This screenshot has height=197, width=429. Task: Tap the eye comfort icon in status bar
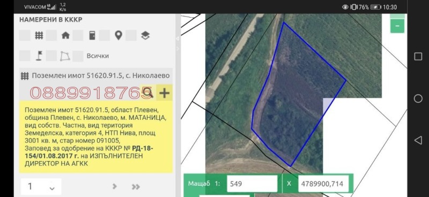click(x=345, y=7)
